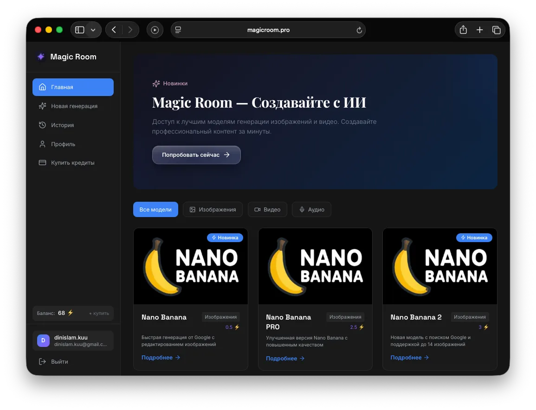Click the Изображения tag on Nano Banana PRO card
This screenshot has height=410, width=536.
click(x=345, y=317)
